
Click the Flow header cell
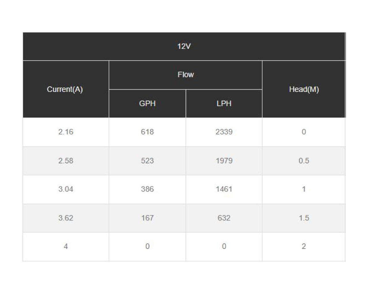coord(185,75)
